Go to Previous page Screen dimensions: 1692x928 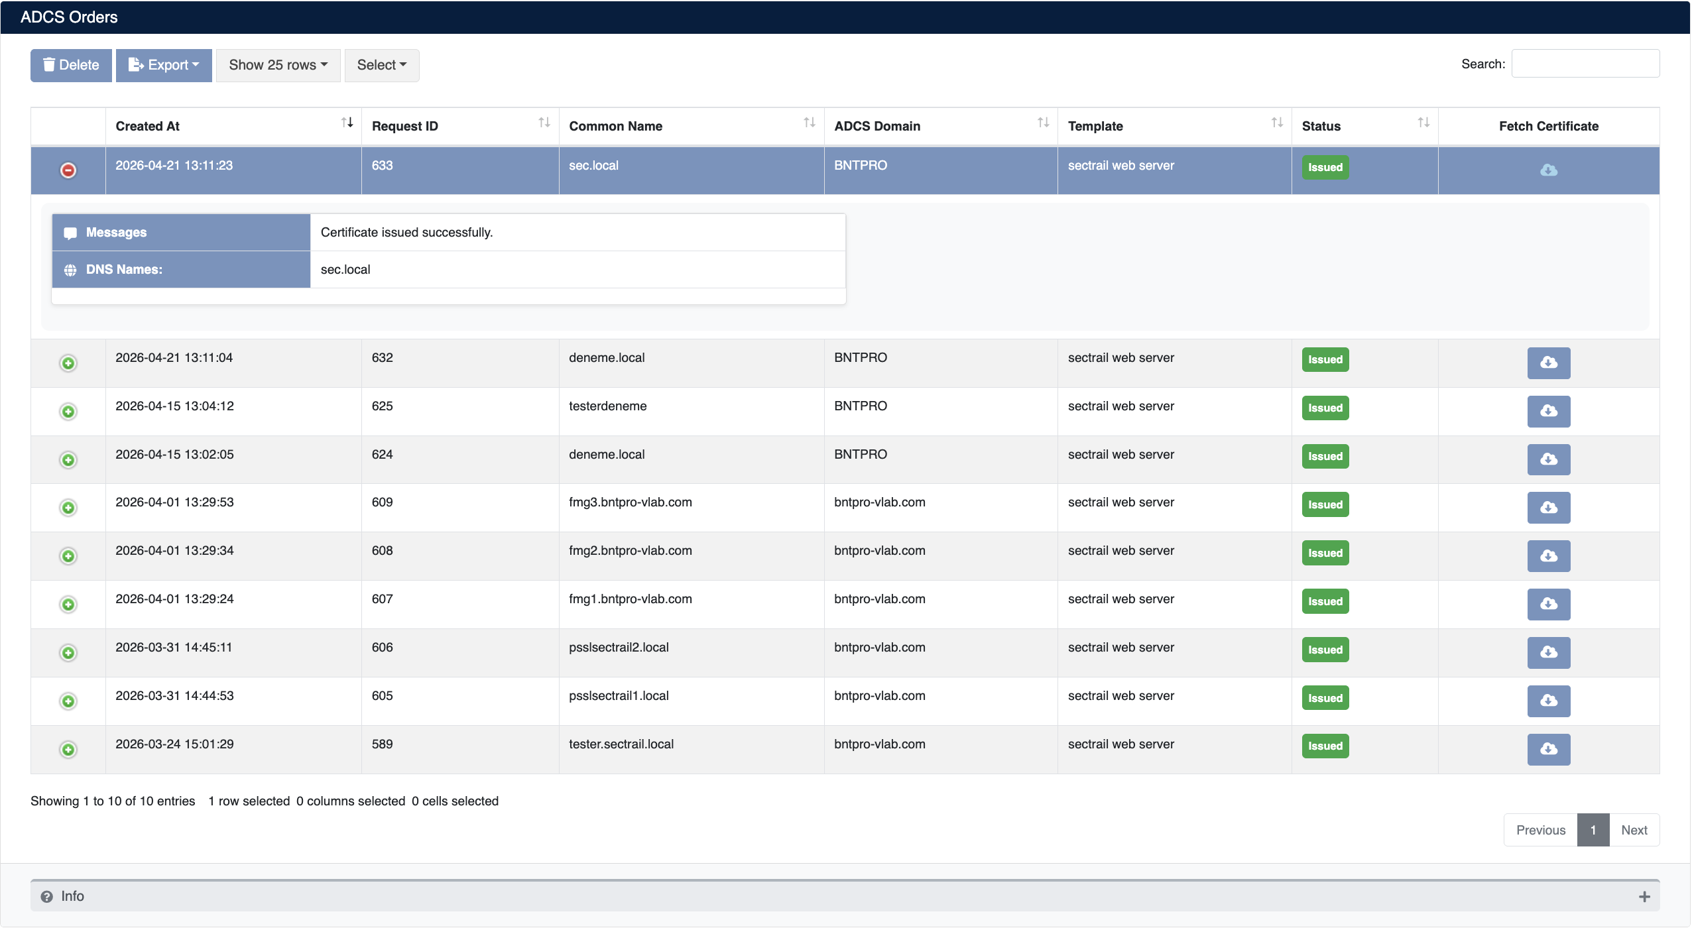coord(1541,830)
